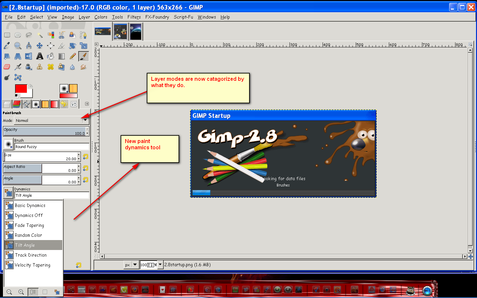Switch dynamics popup to grid view
Viewport: 477px width, 298px height.
tap(45, 292)
